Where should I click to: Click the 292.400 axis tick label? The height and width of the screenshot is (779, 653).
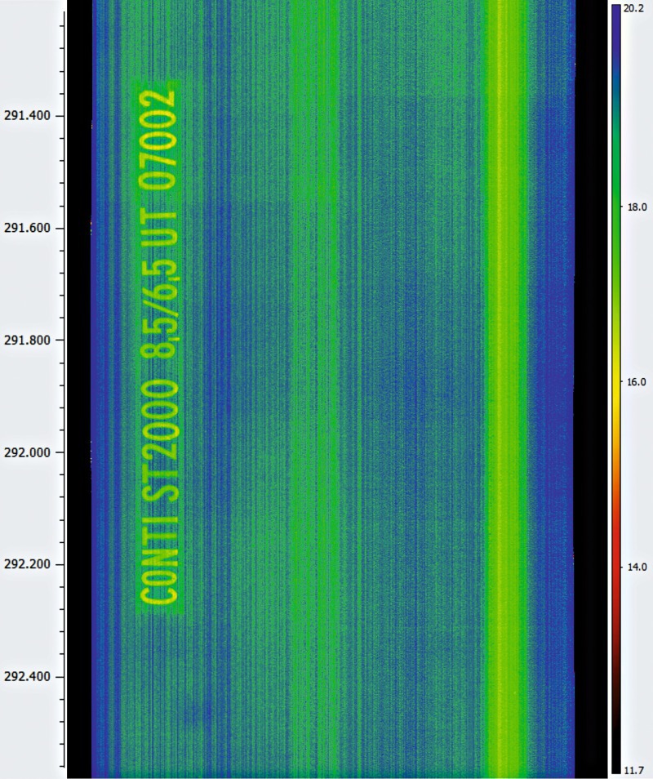click(28, 677)
